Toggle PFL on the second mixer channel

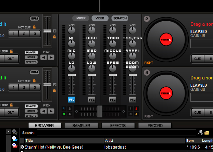click(92, 100)
